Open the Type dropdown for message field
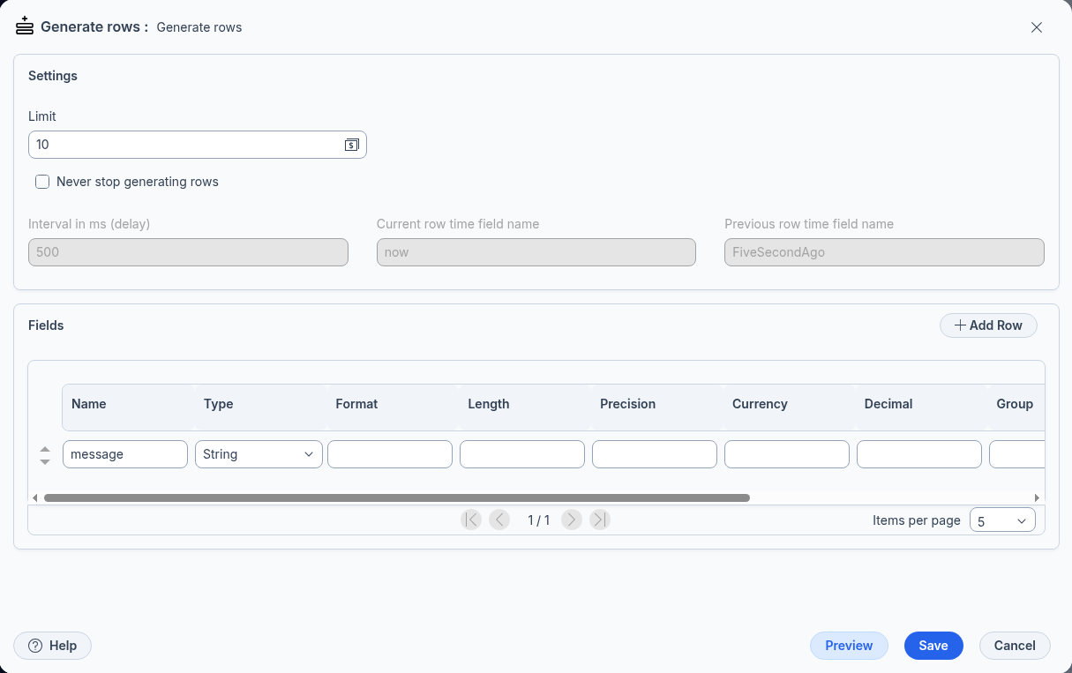Screen dimensions: 1072x673 point(259,454)
